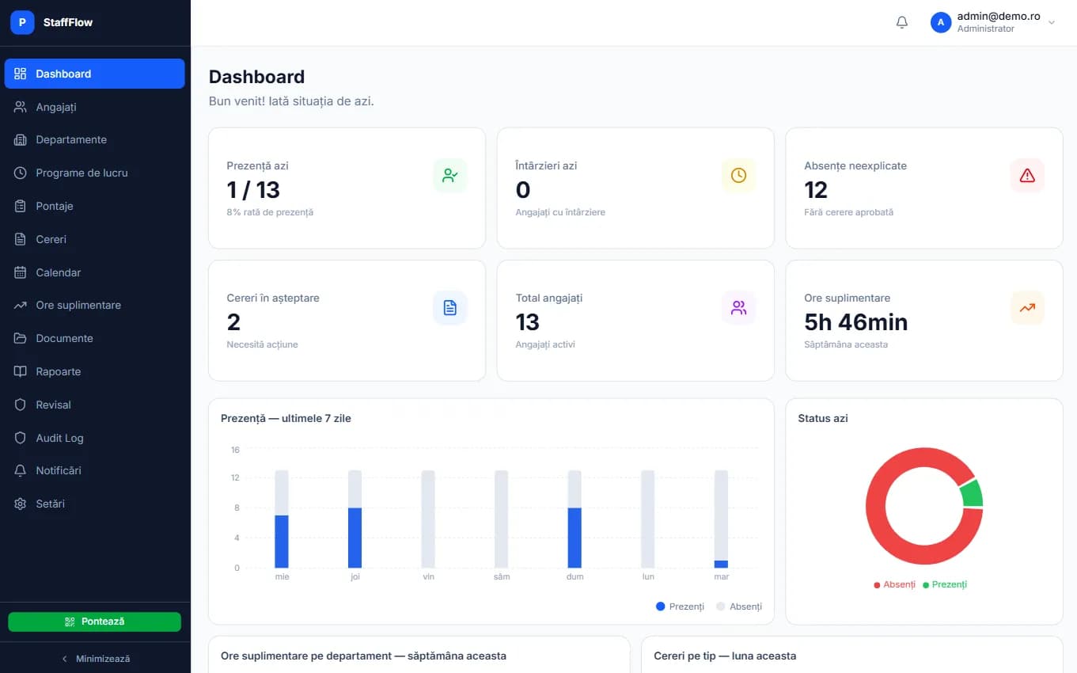Navigate to Rapoarte
The width and height of the screenshot is (1077, 673).
pos(95,371)
